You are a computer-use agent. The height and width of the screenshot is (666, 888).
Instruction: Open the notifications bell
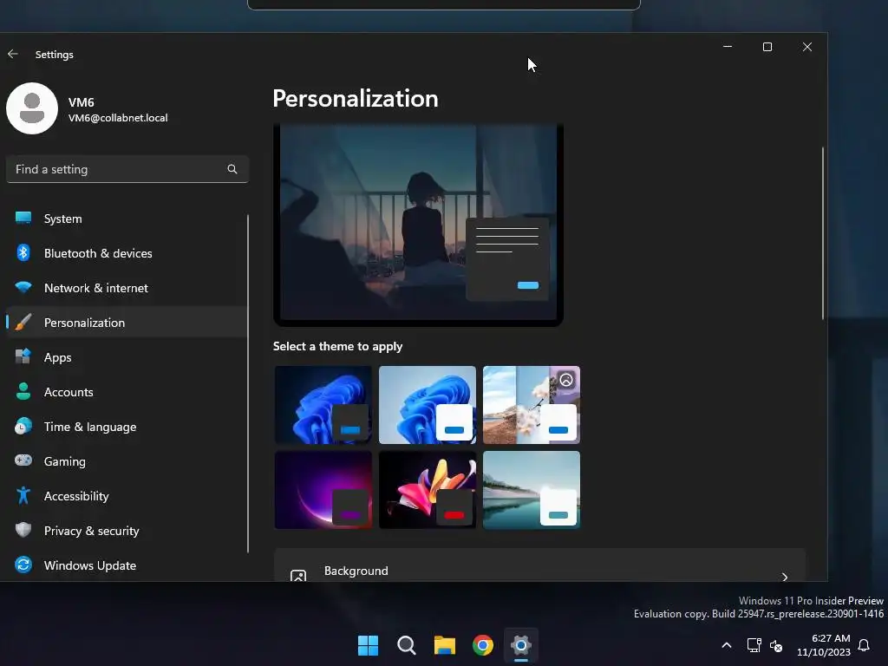(864, 645)
